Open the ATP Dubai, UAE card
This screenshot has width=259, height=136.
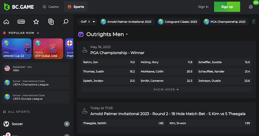click(48, 49)
